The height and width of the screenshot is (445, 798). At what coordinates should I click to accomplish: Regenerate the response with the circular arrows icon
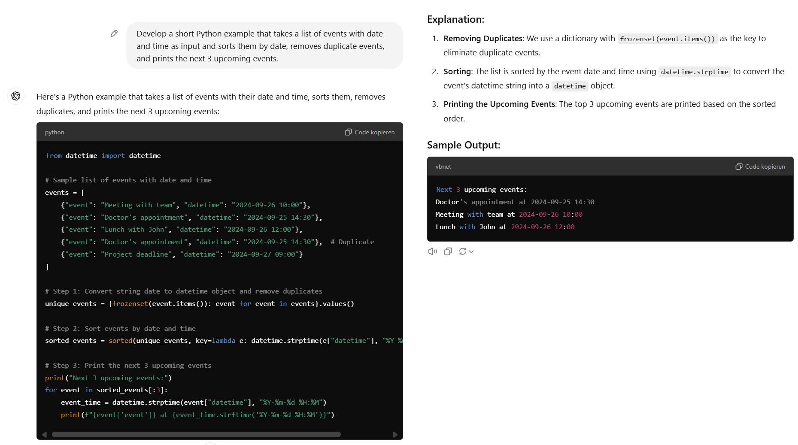pyautogui.click(x=462, y=251)
